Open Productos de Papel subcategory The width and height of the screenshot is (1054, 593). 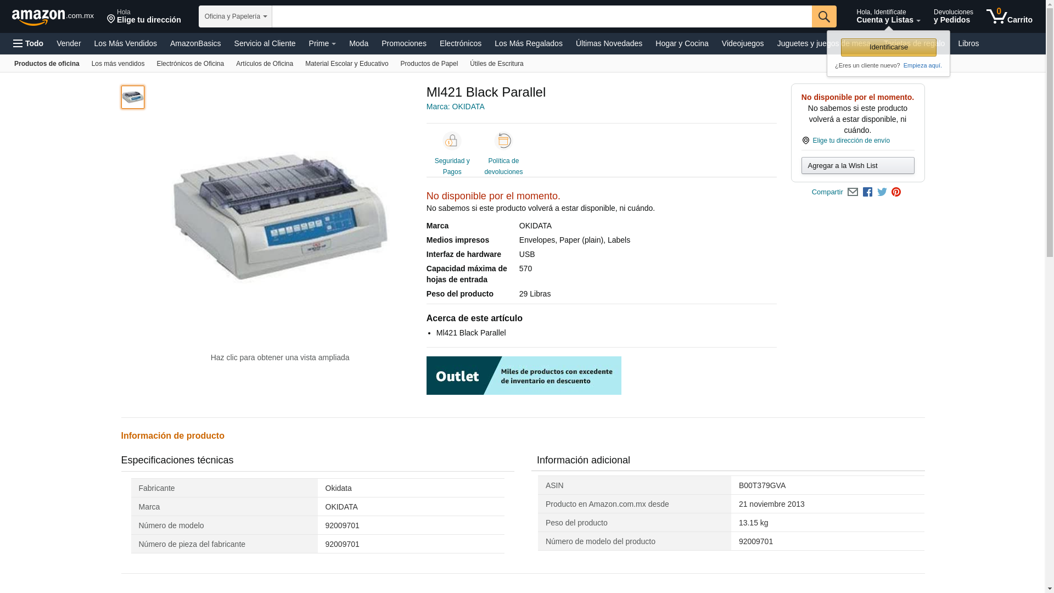click(429, 64)
